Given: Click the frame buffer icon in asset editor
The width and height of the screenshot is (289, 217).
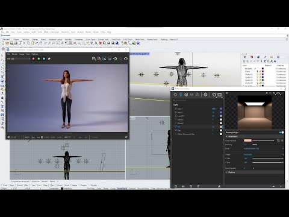Looking at the screenshot, I should tap(220, 95).
